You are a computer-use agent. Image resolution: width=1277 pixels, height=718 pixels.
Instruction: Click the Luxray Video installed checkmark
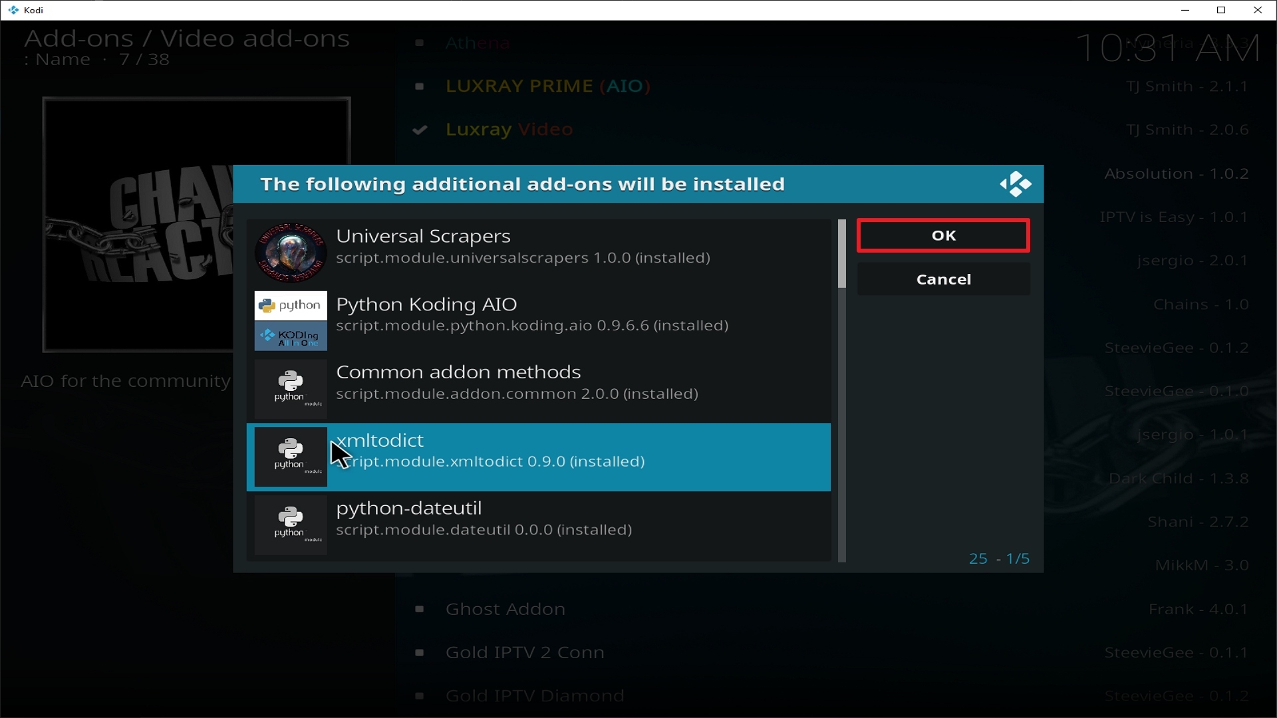tap(420, 130)
